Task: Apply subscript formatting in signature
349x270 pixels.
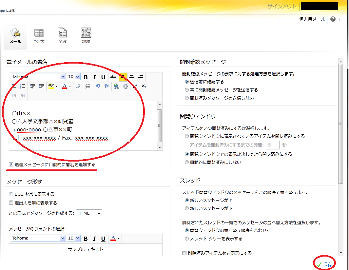Action: (x=144, y=86)
